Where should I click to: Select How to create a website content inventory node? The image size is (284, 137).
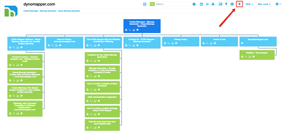coord(102,87)
